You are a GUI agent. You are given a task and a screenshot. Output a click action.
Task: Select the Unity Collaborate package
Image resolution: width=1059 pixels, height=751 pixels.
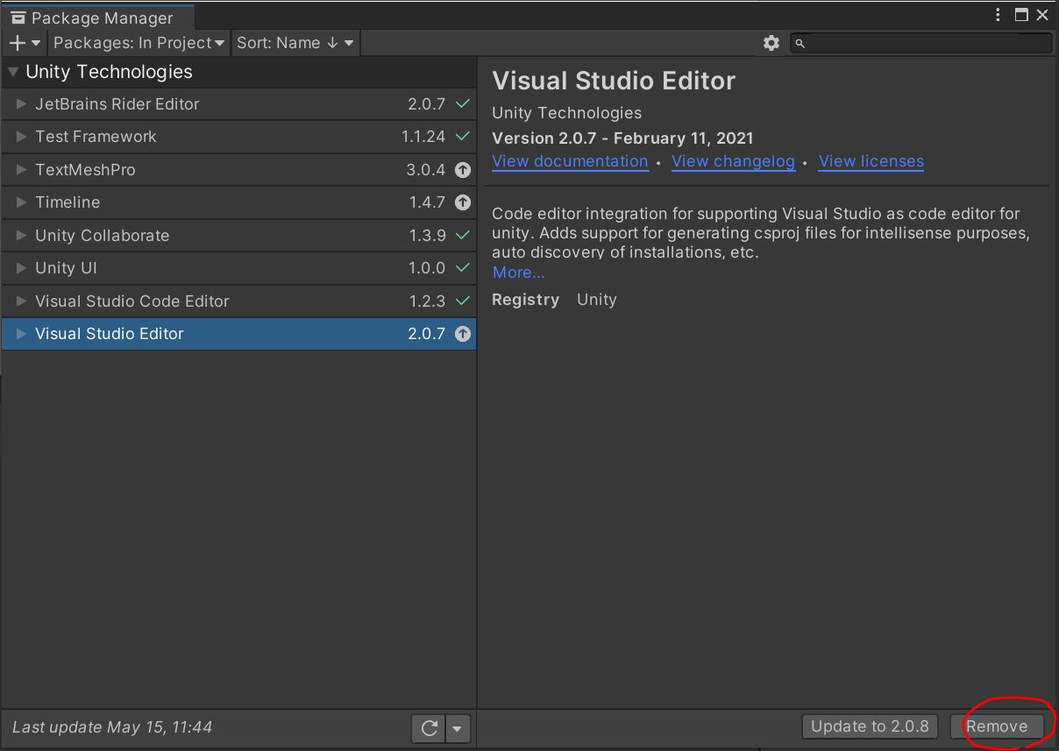pyautogui.click(x=238, y=236)
